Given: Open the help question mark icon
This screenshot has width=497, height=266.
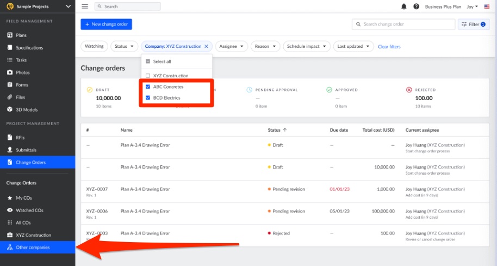Looking at the screenshot, I should 416,7.
